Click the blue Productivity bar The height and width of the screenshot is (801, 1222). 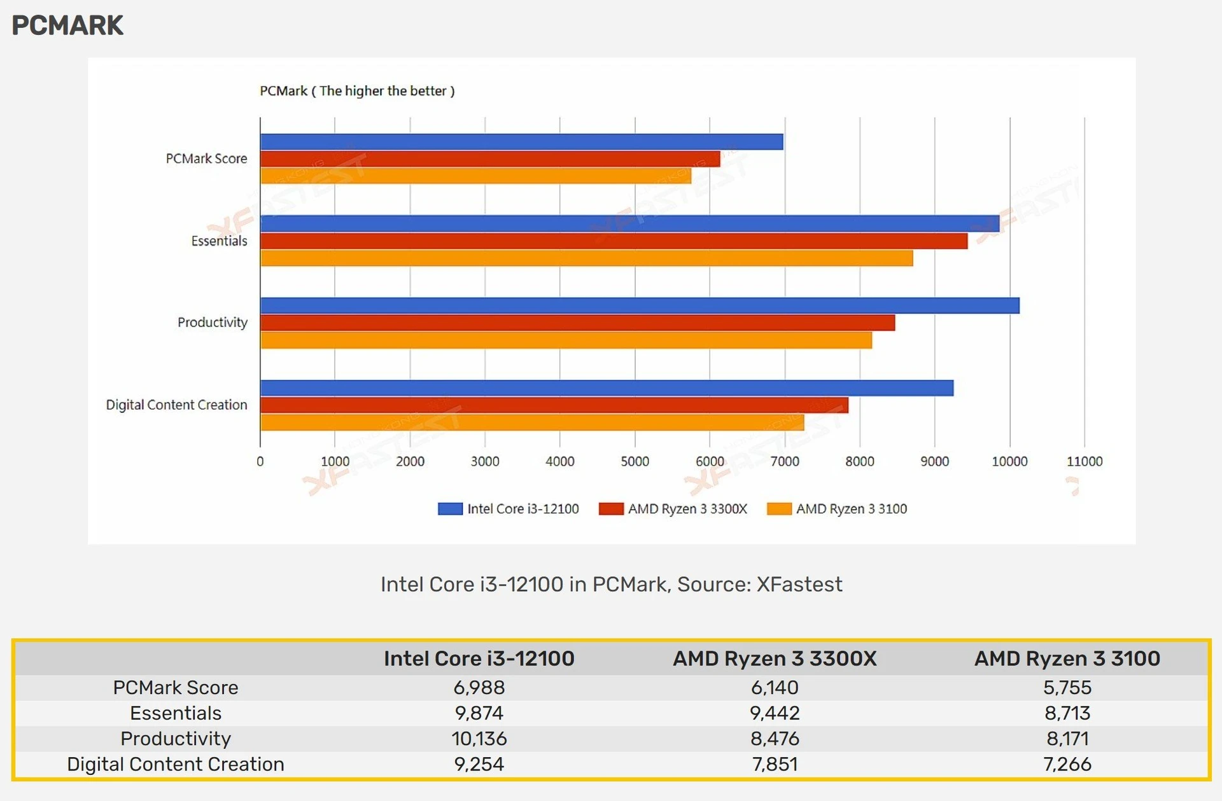(x=640, y=305)
